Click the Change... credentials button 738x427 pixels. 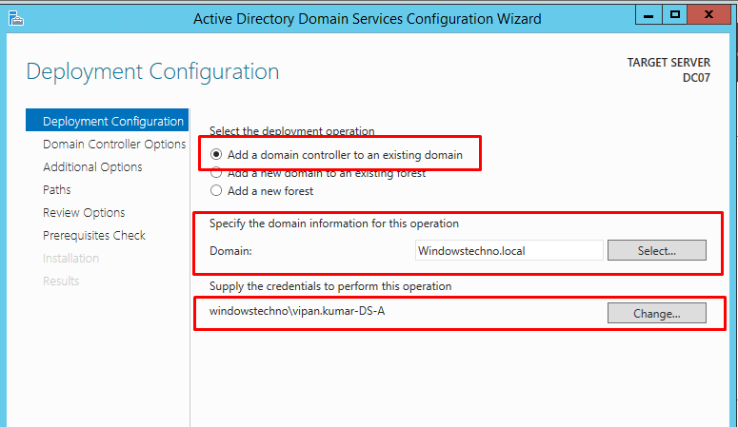point(656,313)
